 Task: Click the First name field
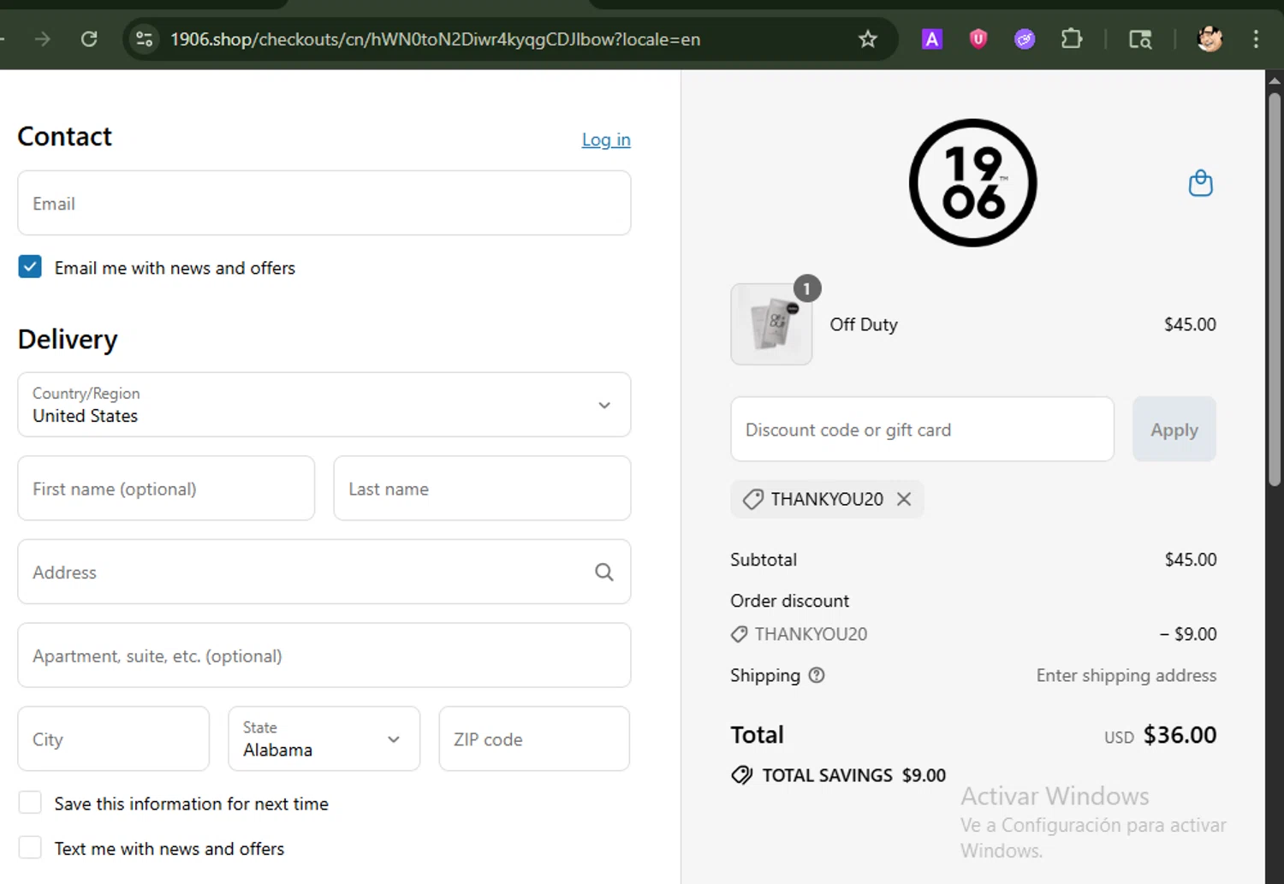point(166,488)
